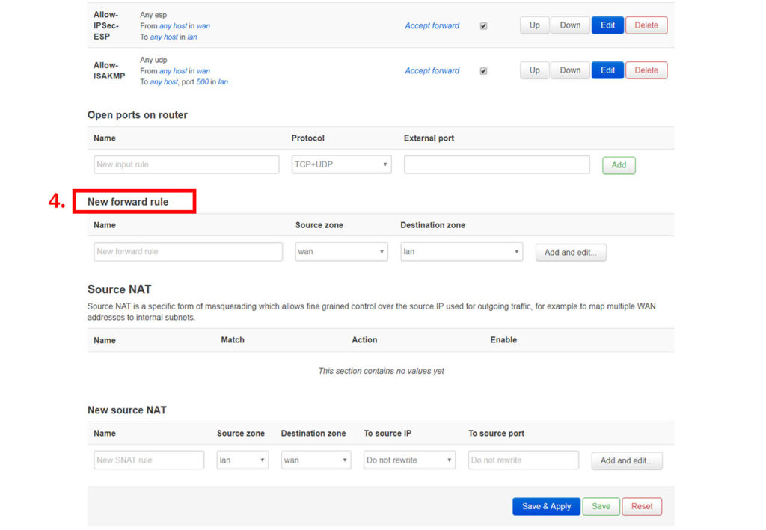Uncheck the Allow-ISAKMP enable checkbox

tap(483, 70)
